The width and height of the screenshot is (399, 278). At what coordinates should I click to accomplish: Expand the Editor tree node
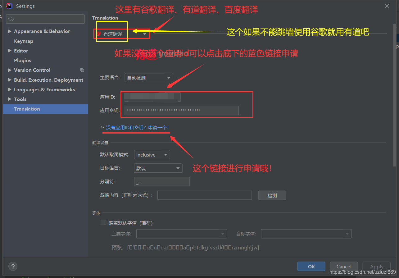coord(10,51)
